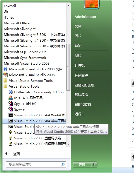
Task: Click the search magnifier icon
Action: pyautogui.click(x=63, y=165)
